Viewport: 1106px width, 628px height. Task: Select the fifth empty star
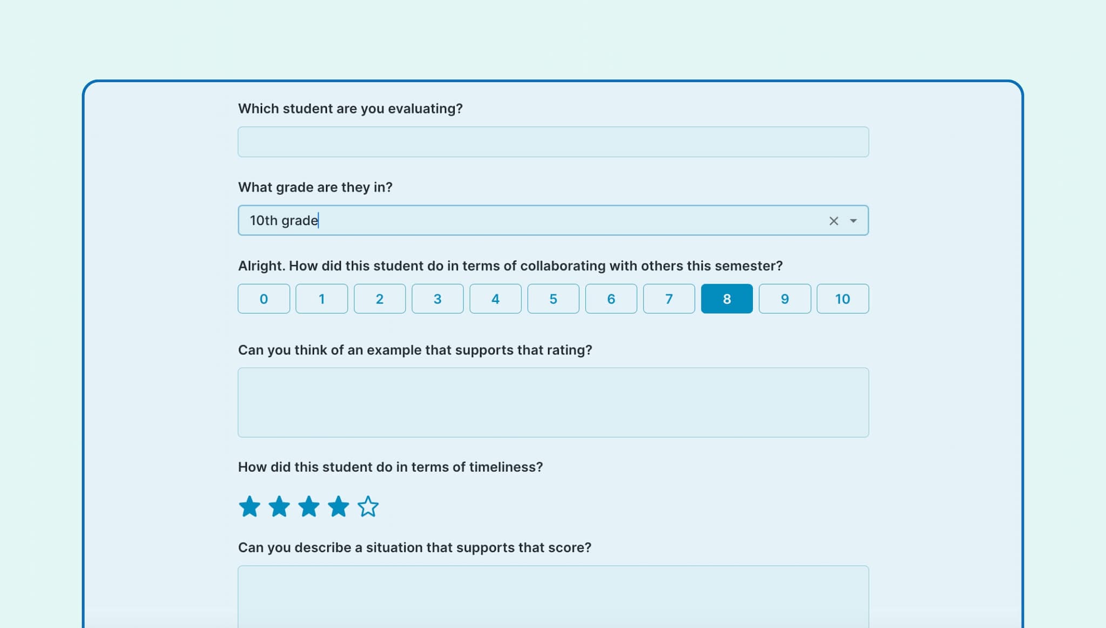pyautogui.click(x=368, y=507)
